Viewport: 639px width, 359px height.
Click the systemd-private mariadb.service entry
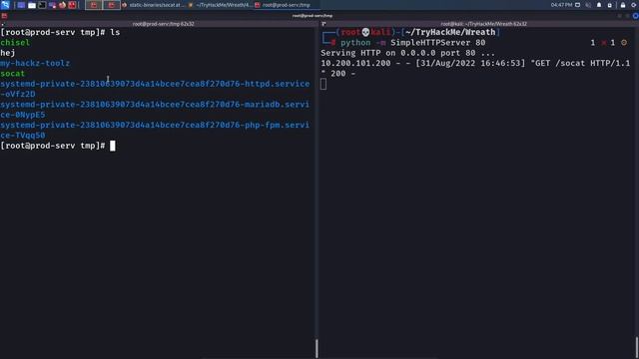pyautogui.click(x=155, y=110)
